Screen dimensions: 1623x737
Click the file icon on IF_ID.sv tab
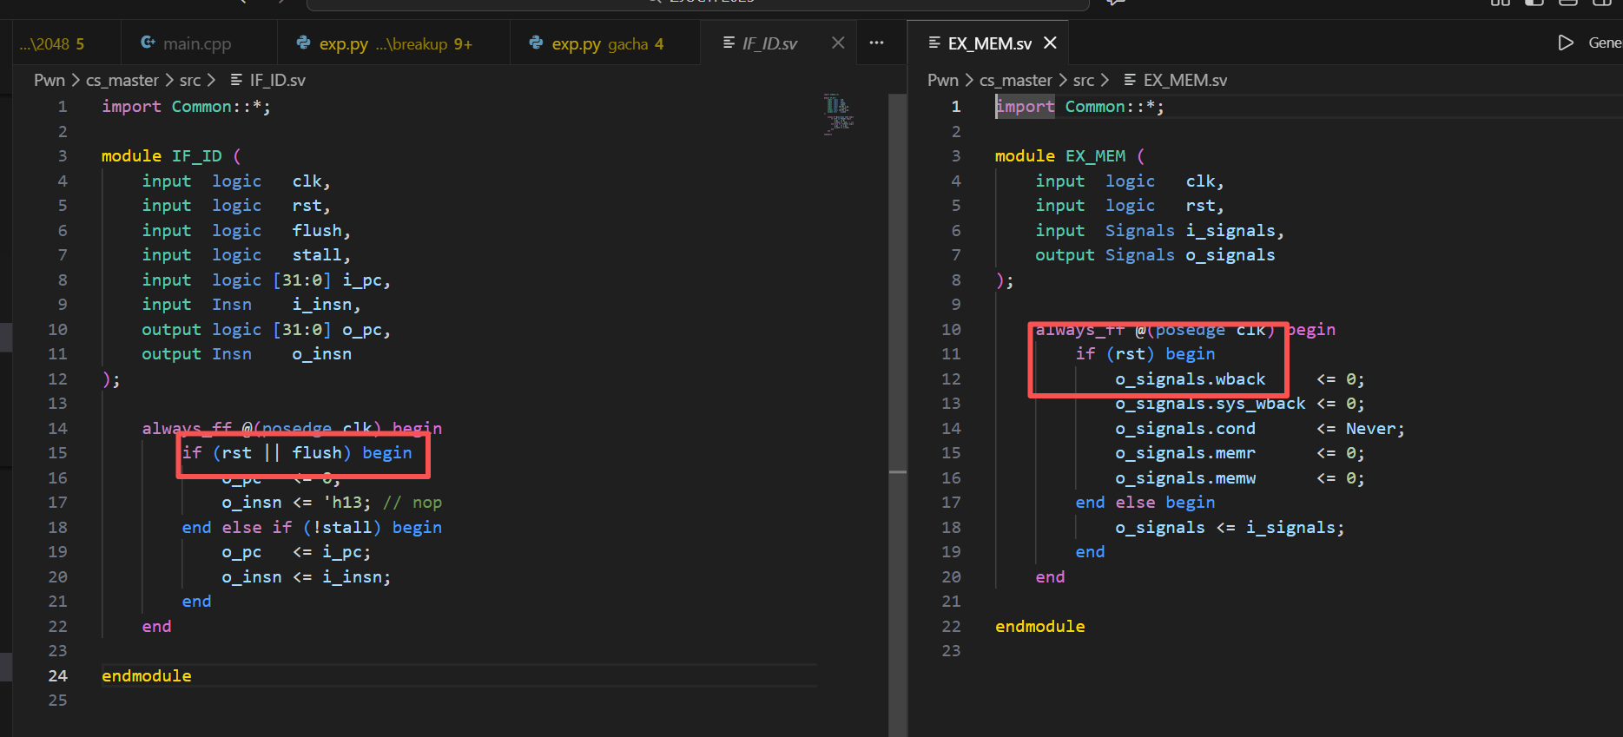tap(729, 43)
